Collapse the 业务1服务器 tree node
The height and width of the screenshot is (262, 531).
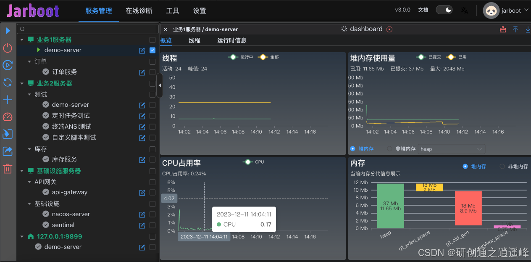pos(22,40)
